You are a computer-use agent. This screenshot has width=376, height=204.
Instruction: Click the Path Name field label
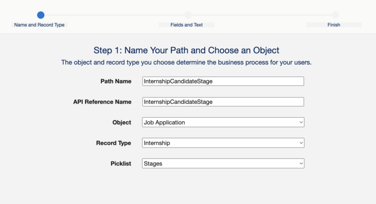point(116,81)
